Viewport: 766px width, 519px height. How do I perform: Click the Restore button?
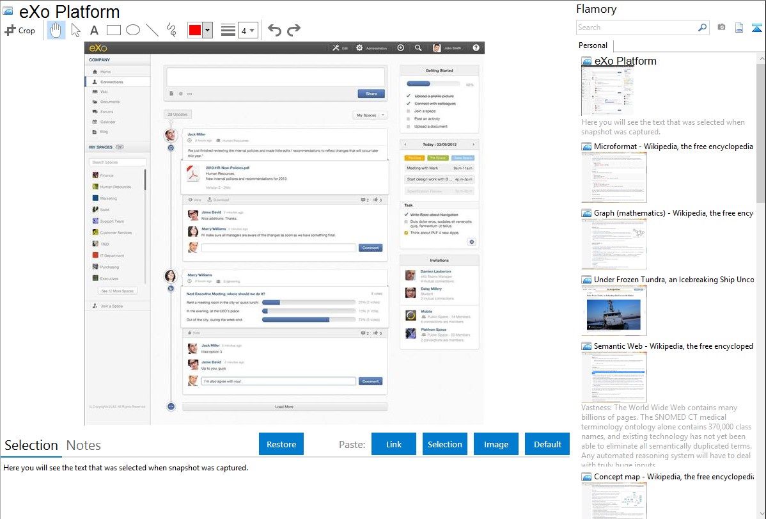pos(281,444)
